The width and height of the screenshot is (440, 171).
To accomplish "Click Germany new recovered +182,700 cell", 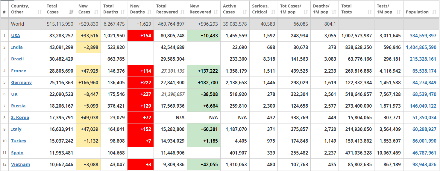I will point(204,83).
